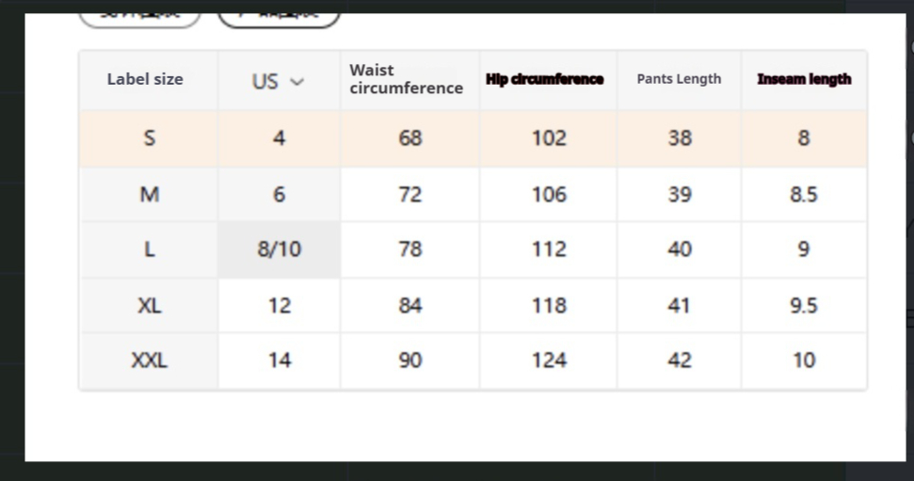This screenshot has height=481, width=914.
Task: Click the hip value 124 cell
Action: (548, 360)
